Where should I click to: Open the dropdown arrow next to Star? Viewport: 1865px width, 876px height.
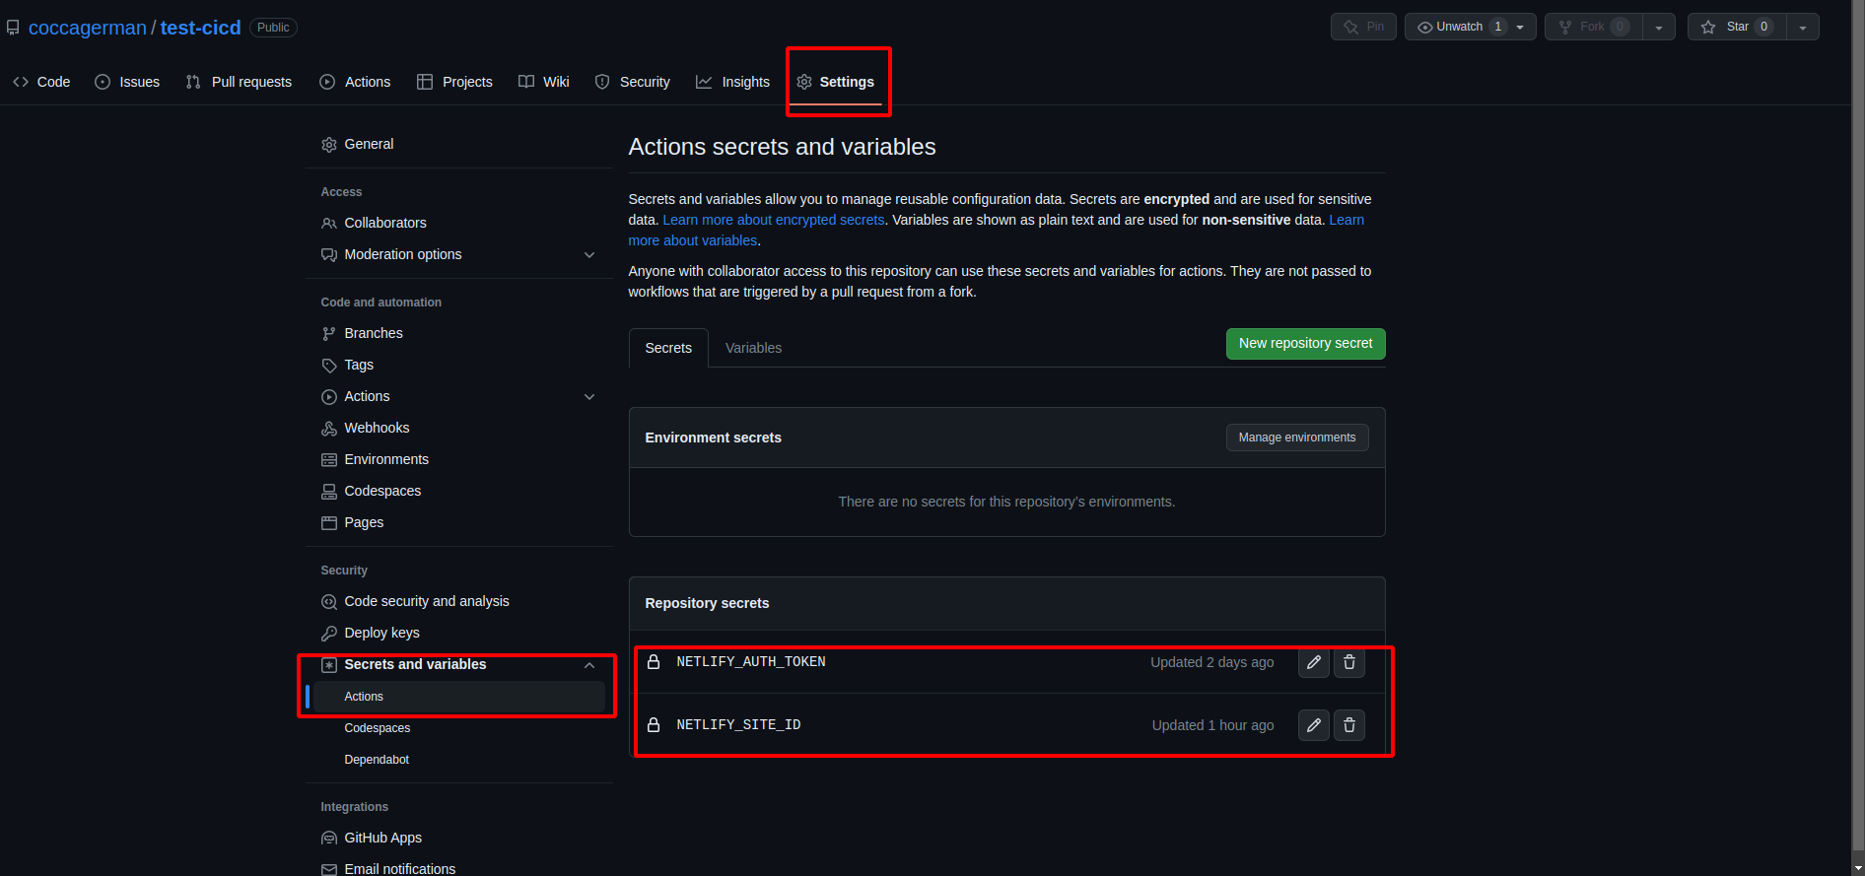pyautogui.click(x=1803, y=28)
